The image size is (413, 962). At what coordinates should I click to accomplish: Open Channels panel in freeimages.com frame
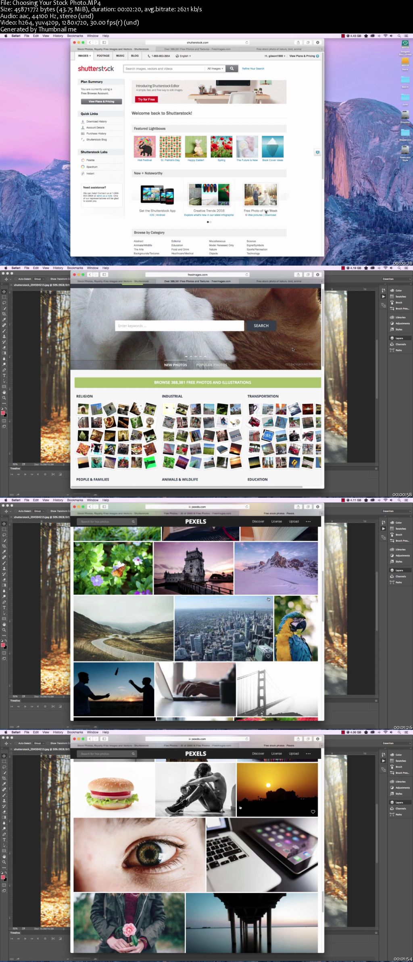click(400, 344)
